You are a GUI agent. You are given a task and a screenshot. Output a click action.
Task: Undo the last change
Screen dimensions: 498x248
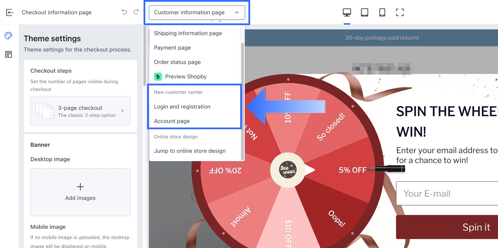tap(124, 12)
